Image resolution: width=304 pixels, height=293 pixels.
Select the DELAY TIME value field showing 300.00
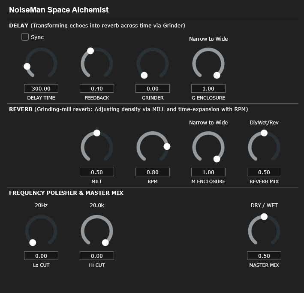(41, 88)
